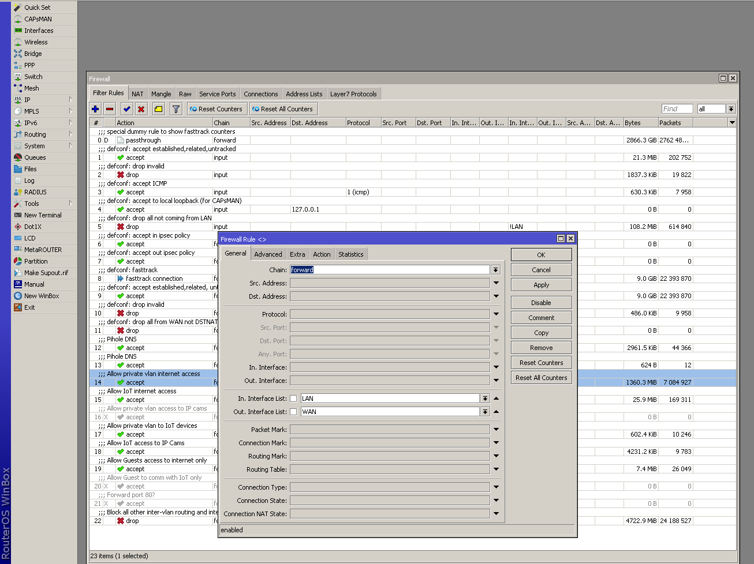
Task: Select the 'defconf: drop all not coming from LAN' row
Action: click(413, 218)
